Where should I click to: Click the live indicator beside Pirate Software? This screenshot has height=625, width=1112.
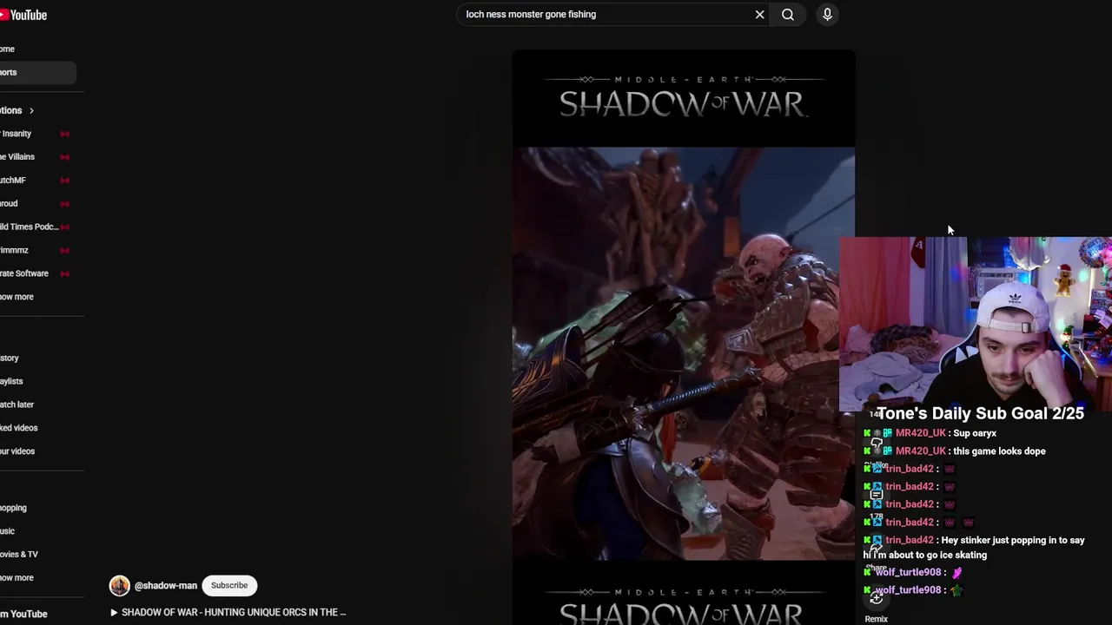point(64,273)
